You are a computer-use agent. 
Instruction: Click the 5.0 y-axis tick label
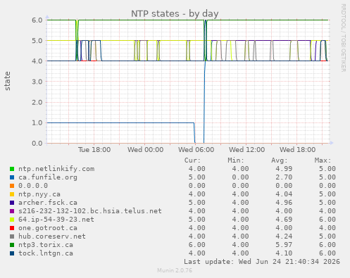pos(37,41)
